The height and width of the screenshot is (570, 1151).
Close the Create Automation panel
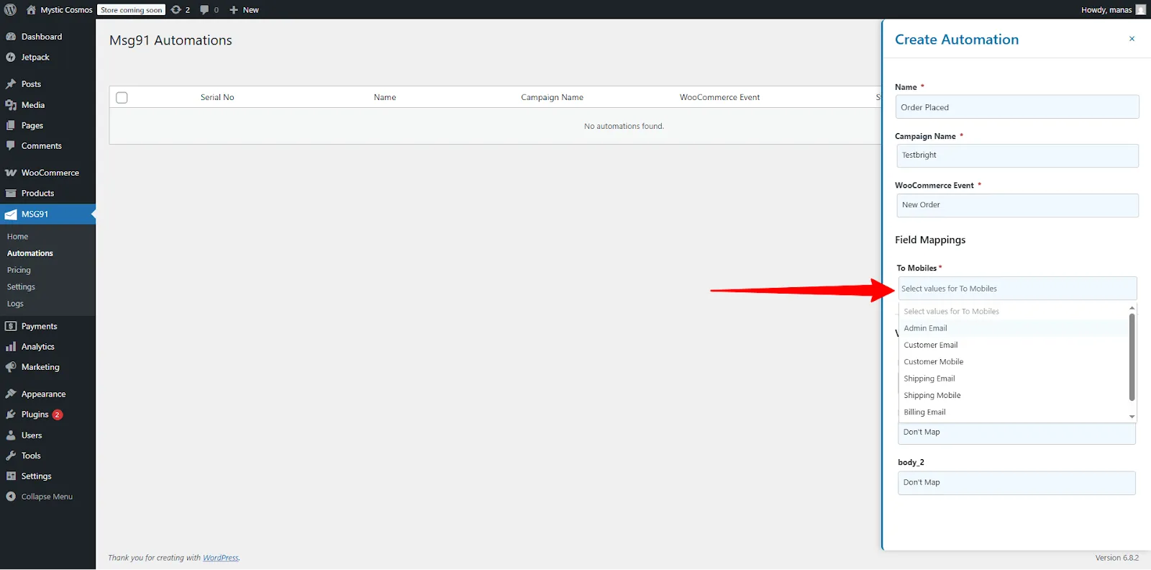1132,39
